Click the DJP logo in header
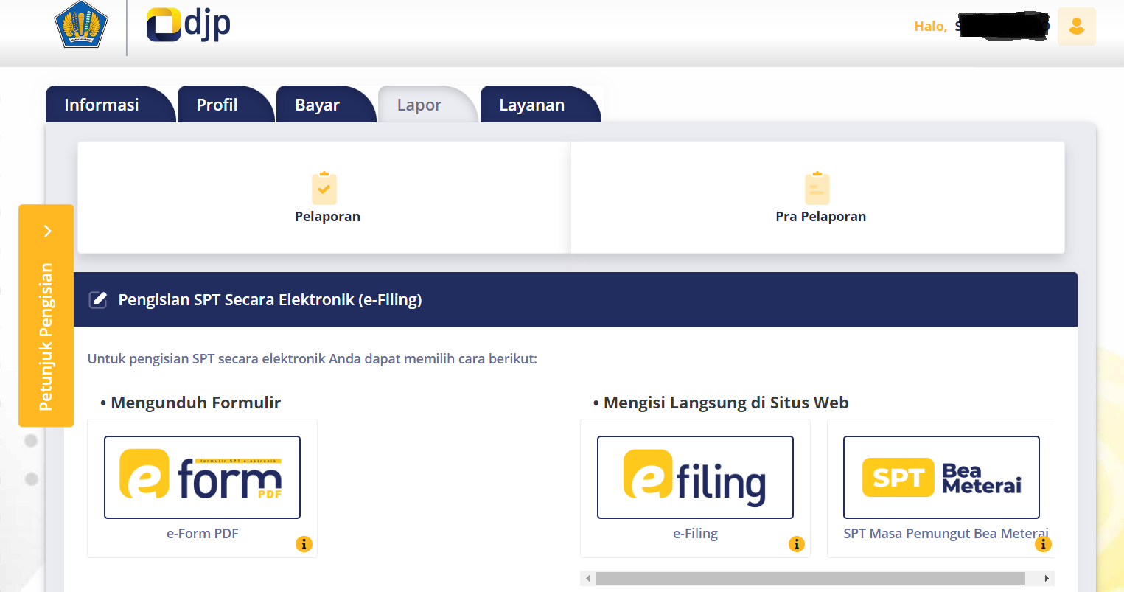 tap(189, 25)
